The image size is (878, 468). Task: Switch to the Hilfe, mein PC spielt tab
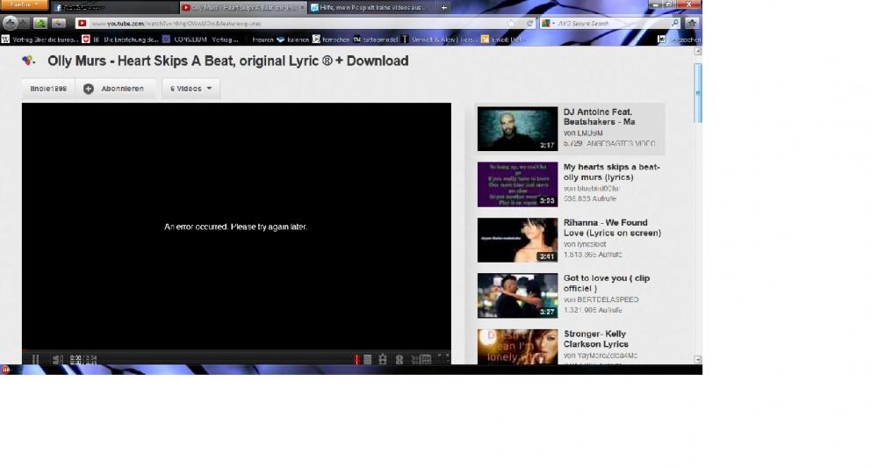coord(371,8)
